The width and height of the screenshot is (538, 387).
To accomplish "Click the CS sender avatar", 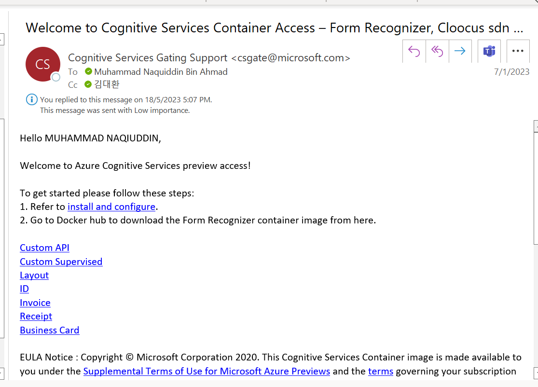I will coord(43,64).
